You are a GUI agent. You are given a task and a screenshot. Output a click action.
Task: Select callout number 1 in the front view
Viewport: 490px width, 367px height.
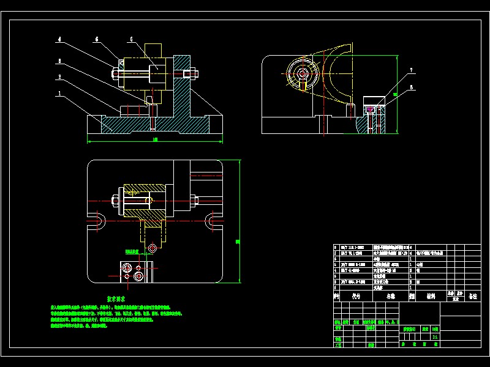coord(59,93)
